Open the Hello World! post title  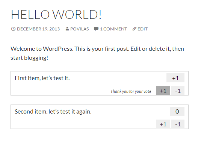click(x=56, y=15)
